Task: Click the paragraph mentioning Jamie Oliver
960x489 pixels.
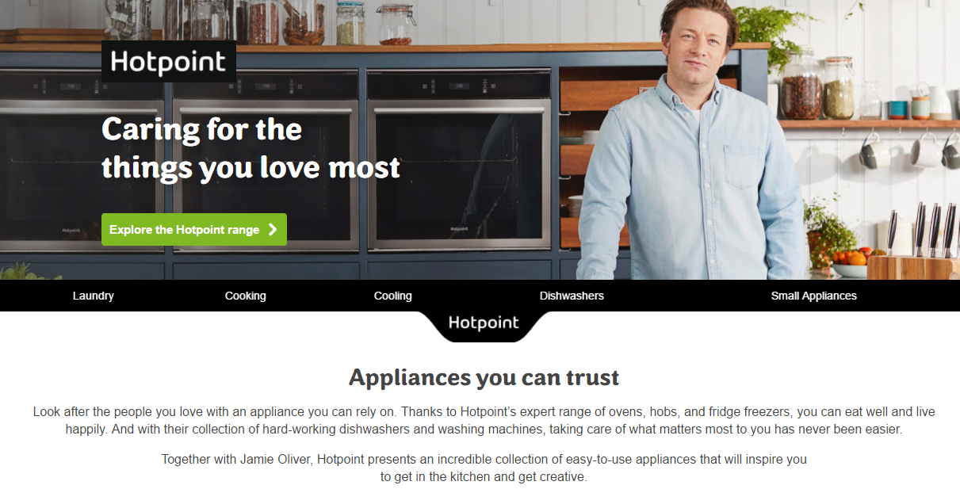Action: coord(484,468)
